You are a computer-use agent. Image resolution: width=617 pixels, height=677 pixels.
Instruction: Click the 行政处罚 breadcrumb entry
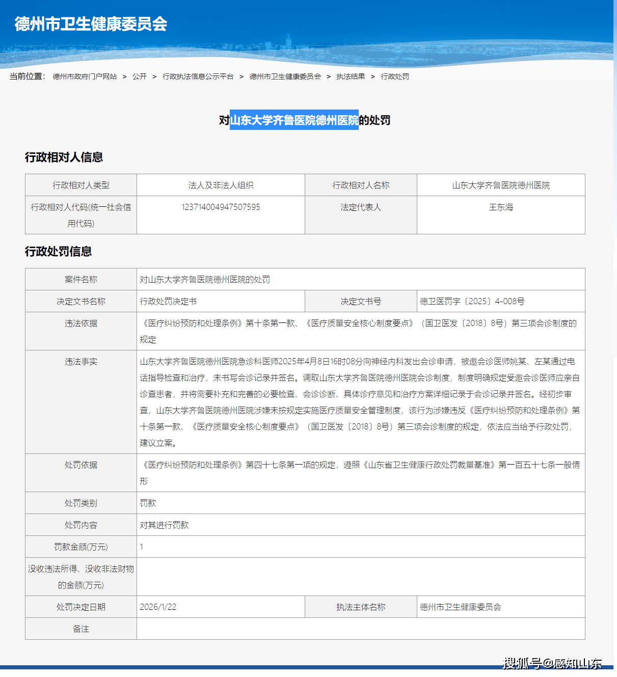395,76
